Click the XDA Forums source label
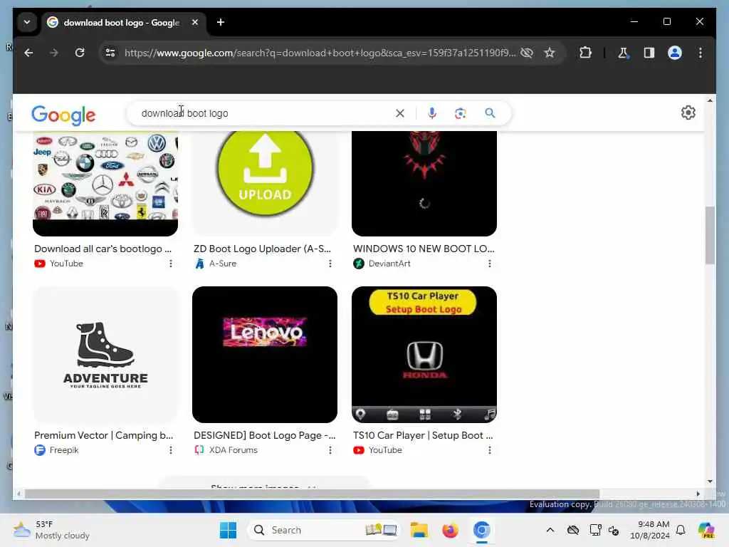 click(x=233, y=450)
